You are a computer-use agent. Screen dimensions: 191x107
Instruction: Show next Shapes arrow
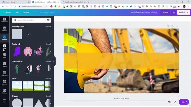coord(50,103)
